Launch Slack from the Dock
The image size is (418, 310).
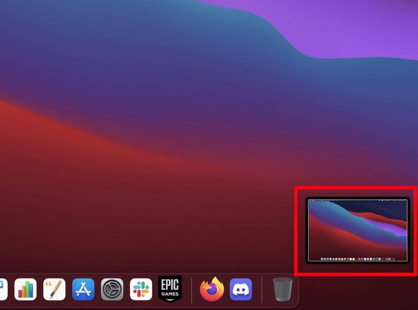(x=141, y=289)
